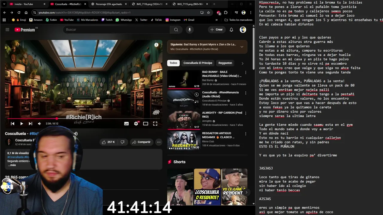The width and height of the screenshot is (383, 215).
Task: Open the WhatsApp bookmark
Action: (124, 20)
